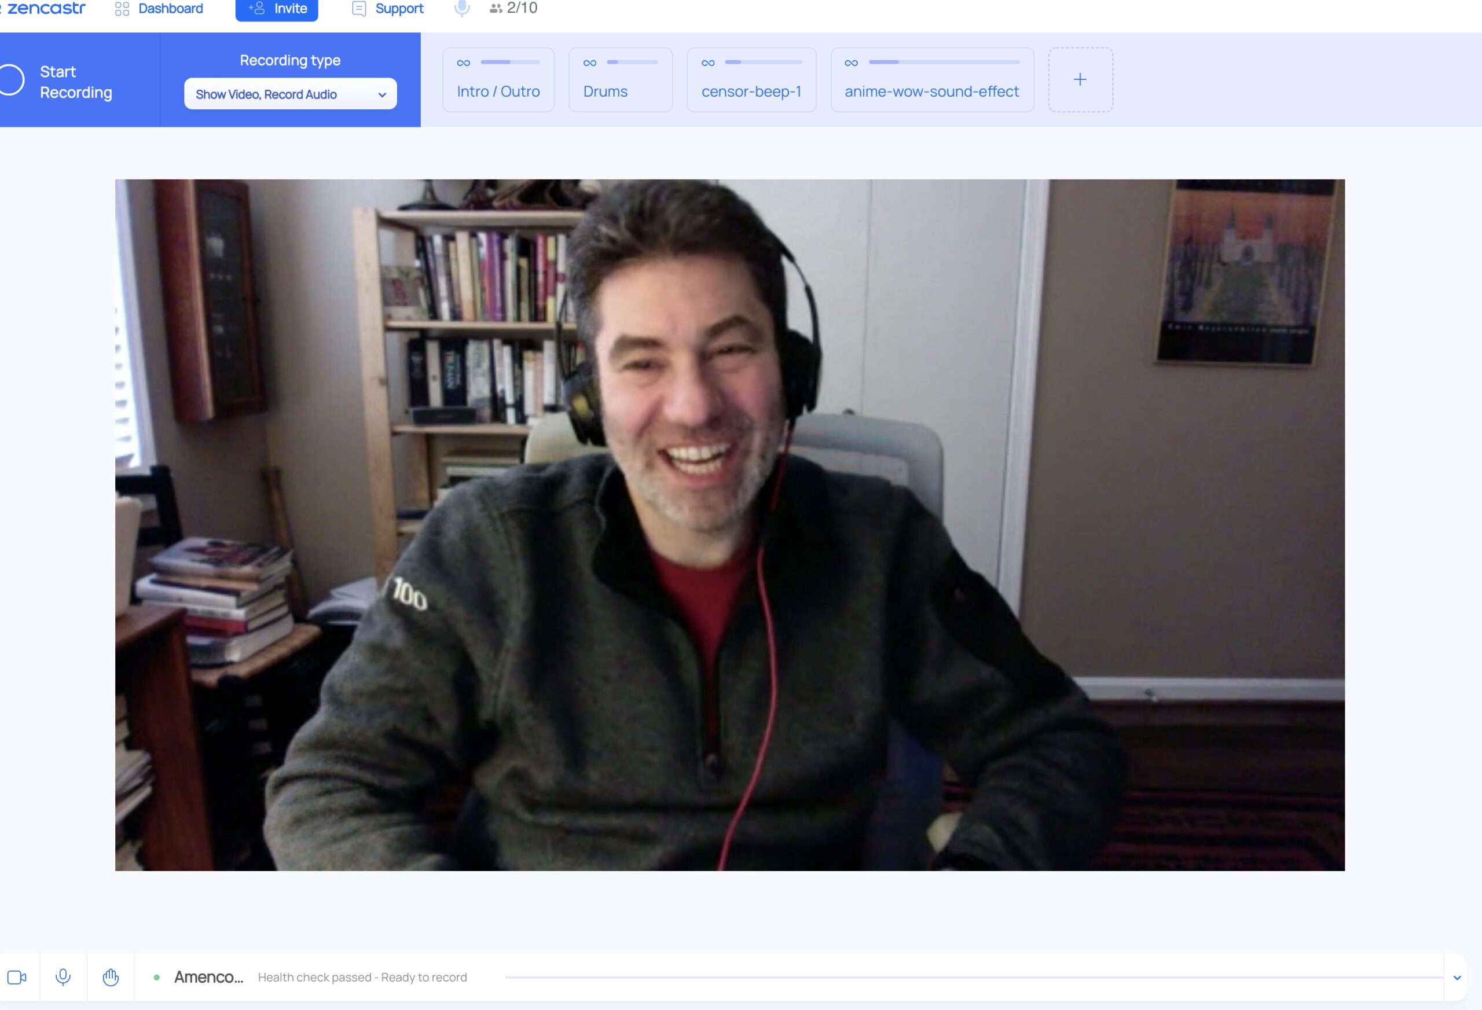Click loop icon on Drums pad
This screenshot has height=1010, width=1482.
coord(590,63)
